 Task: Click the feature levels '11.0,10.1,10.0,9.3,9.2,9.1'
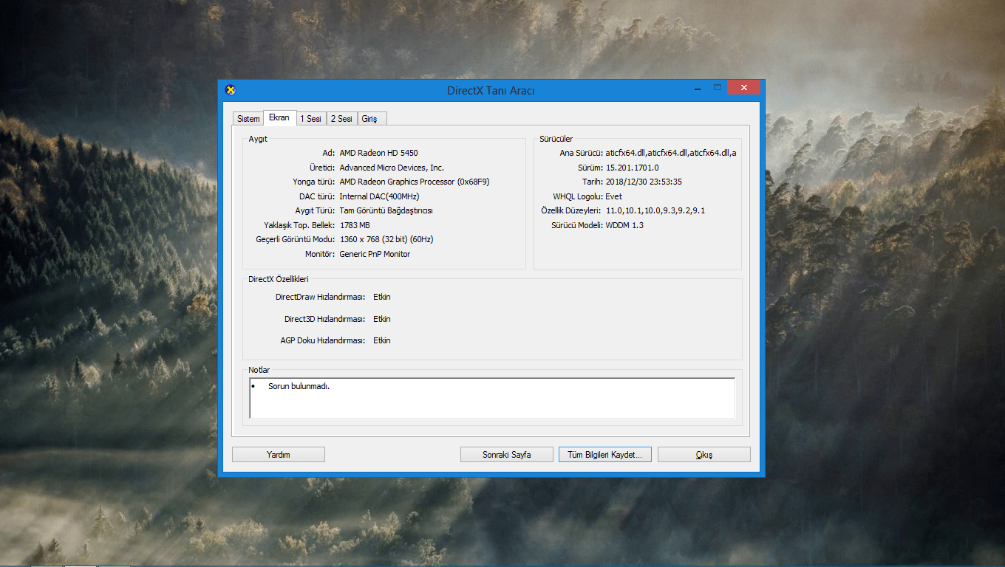655,210
